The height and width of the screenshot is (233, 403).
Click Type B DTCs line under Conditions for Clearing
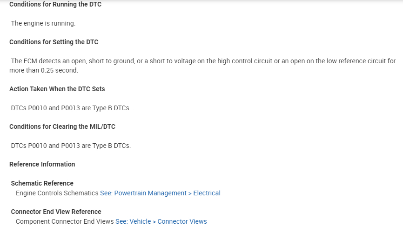tap(71, 146)
